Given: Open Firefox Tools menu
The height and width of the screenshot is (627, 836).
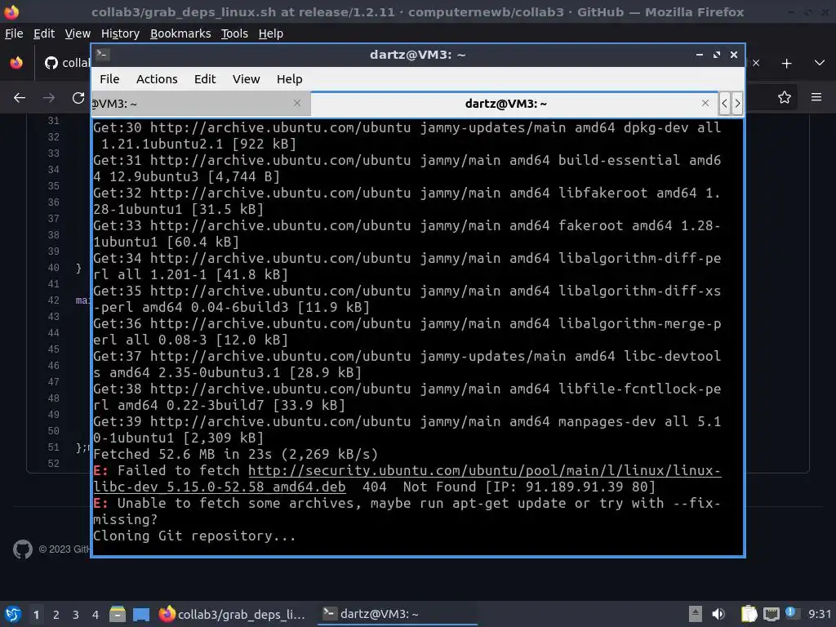Looking at the screenshot, I should 234,33.
